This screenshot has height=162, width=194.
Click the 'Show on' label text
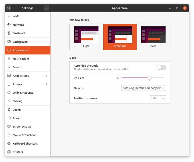pos(79,88)
